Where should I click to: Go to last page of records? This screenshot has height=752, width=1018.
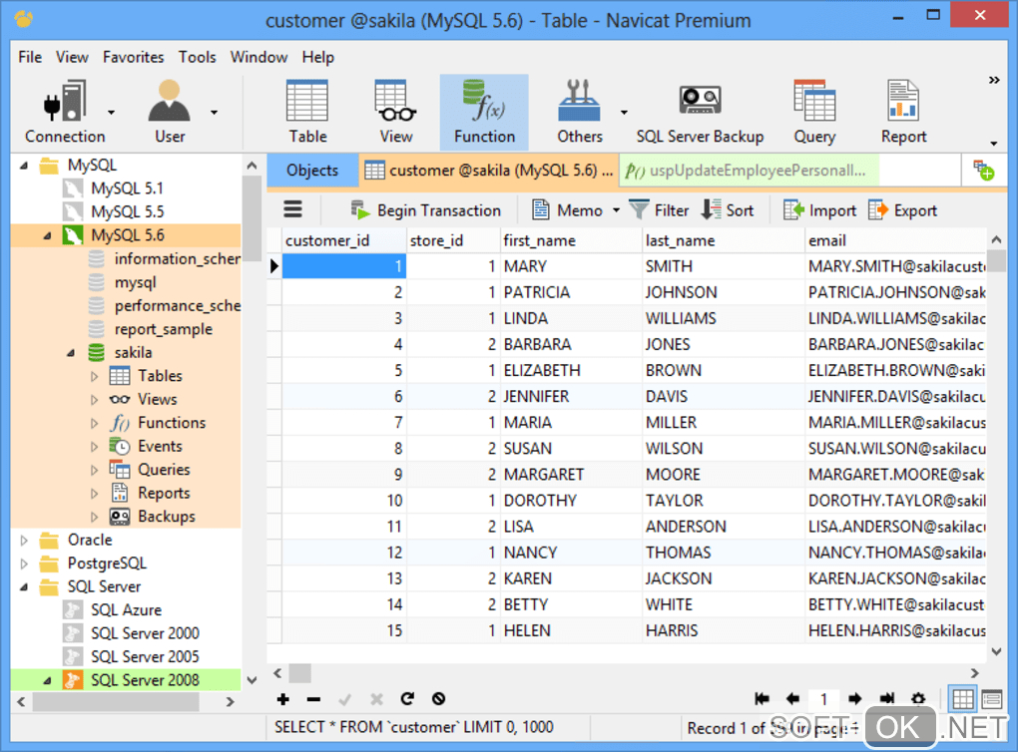coord(887,699)
